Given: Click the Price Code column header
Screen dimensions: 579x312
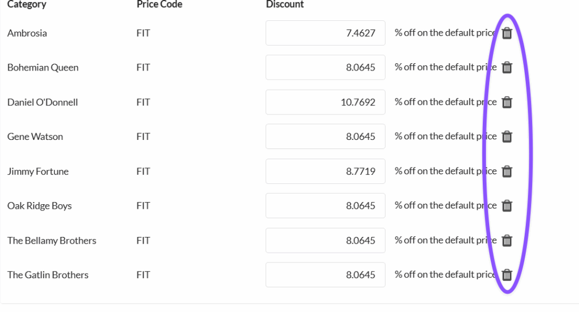Looking at the screenshot, I should (159, 5).
